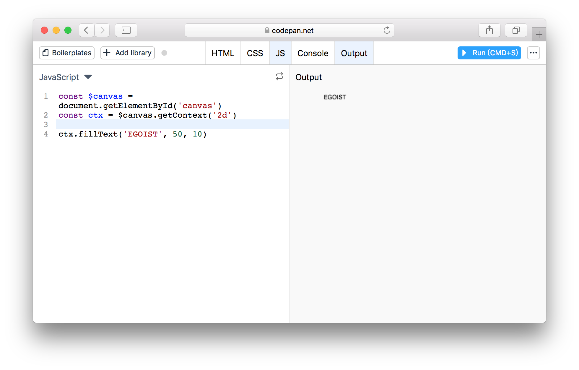
Task: Click the Safari back arrow button
Action: (86, 30)
